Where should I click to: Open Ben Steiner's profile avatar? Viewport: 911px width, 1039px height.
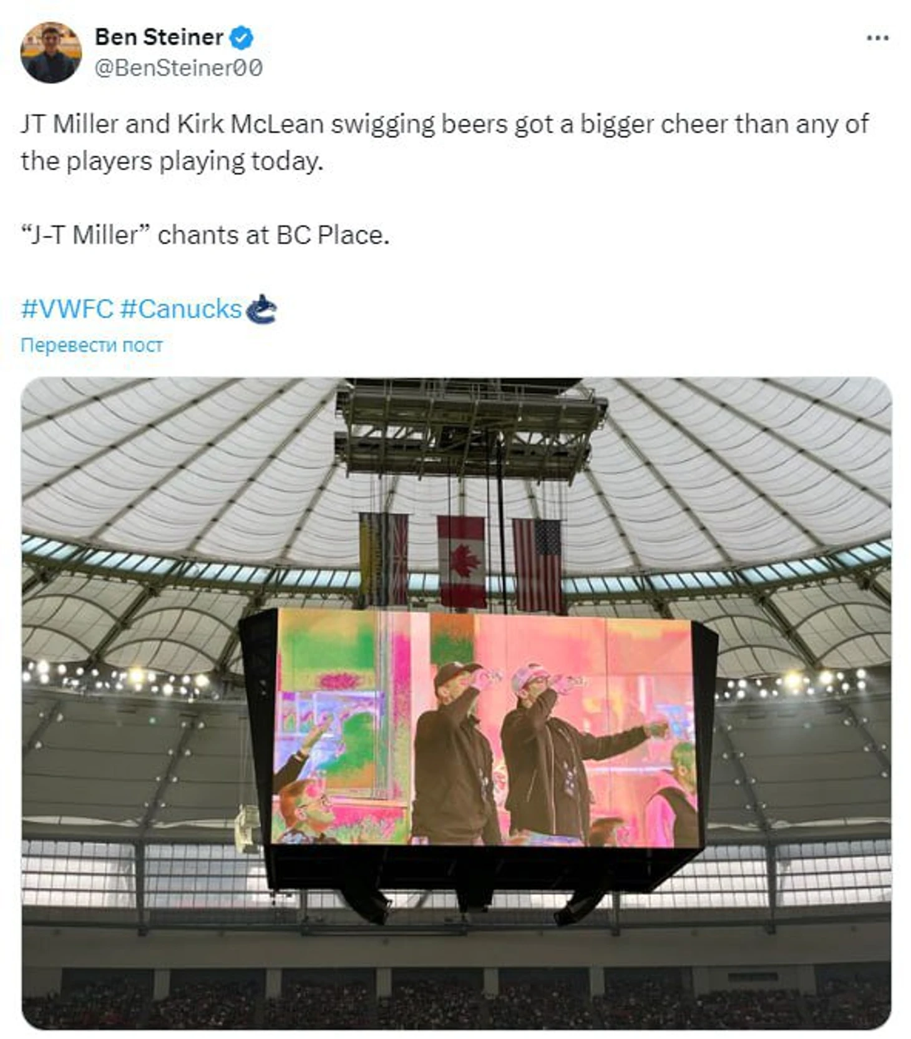(51, 52)
